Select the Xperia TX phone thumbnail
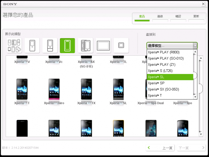 click(86, 89)
